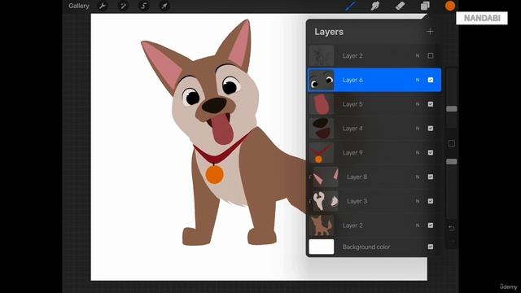The height and width of the screenshot is (293, 521).
Task: Return to the Gallery
Action: click(79, 6)
